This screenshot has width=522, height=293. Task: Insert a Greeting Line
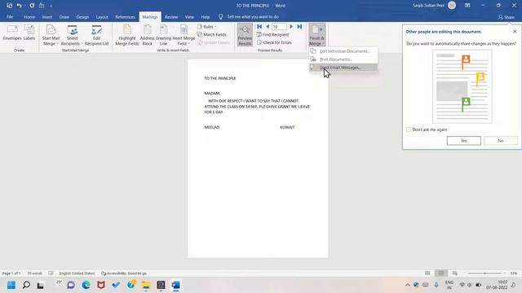pyautogui.click(x=163, y=35)
